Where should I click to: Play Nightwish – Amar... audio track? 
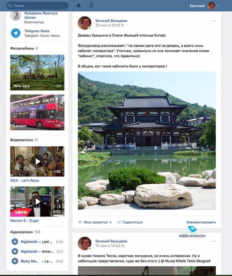(x=15, y=251)
